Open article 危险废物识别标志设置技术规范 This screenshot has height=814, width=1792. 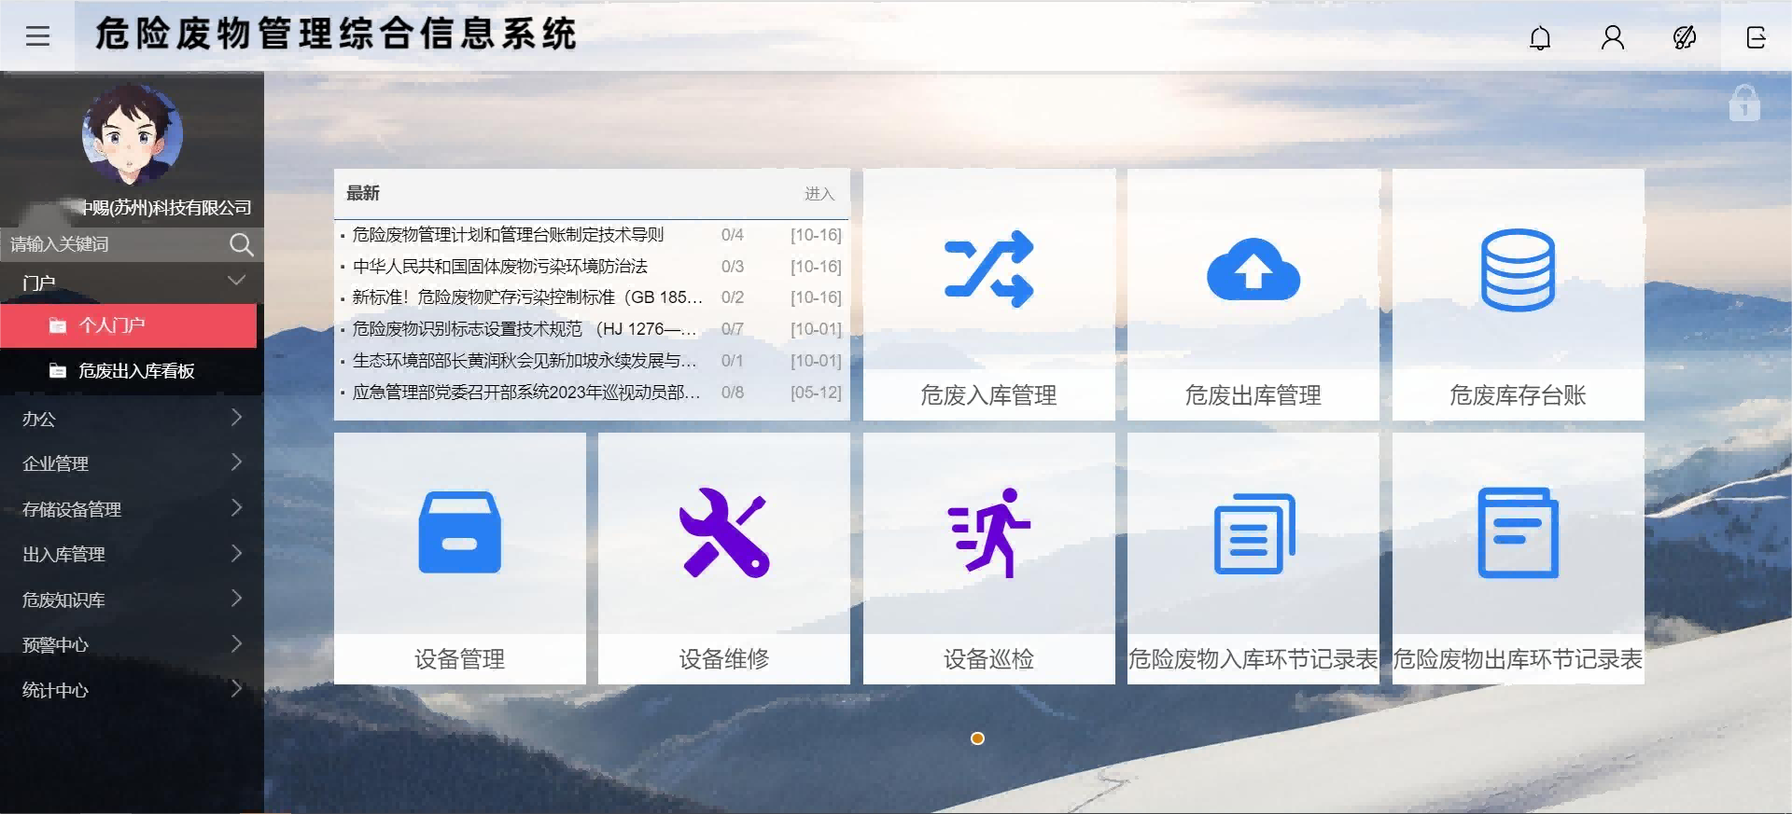tap(525, 329)
